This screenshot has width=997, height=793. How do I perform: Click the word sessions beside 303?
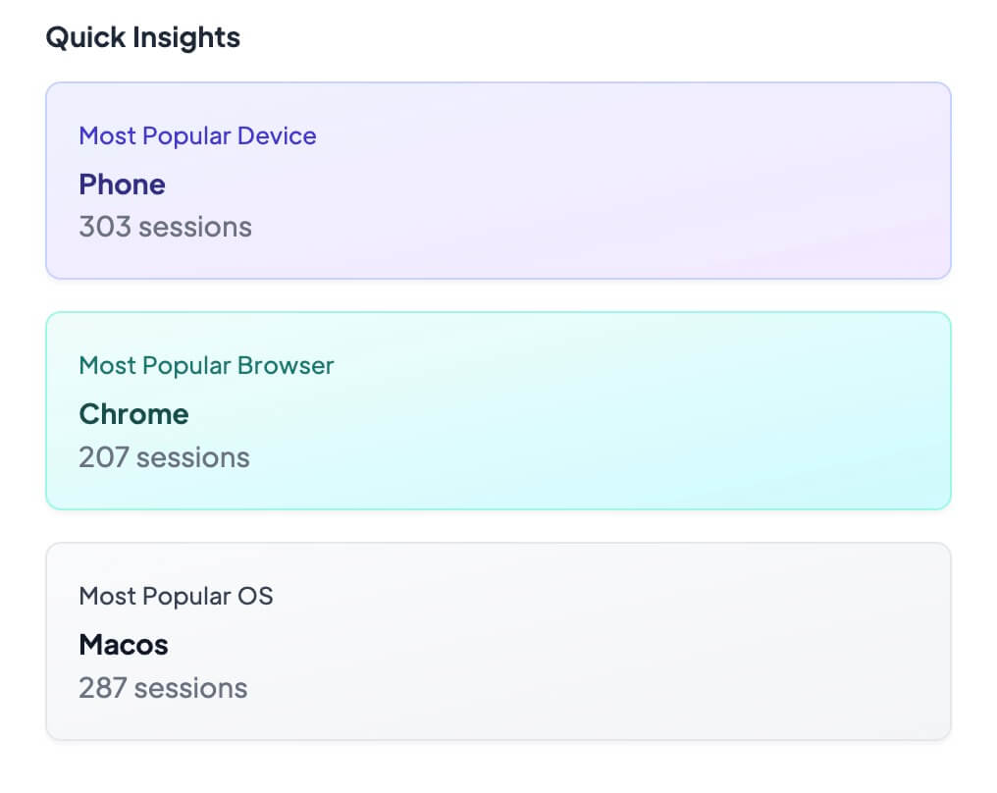click(194, 228)
